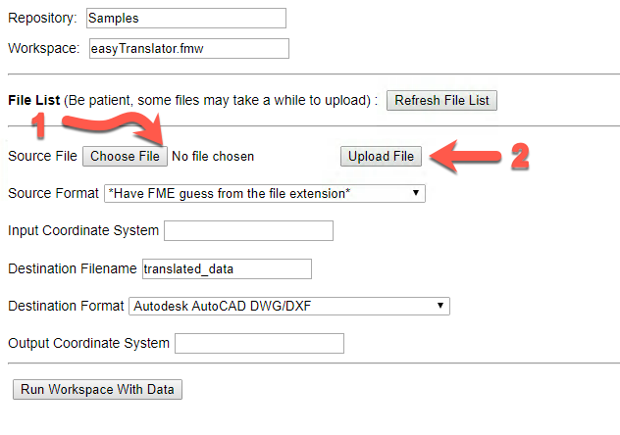
Task: Run Workspace With Data
Action: tap(97, 390)
